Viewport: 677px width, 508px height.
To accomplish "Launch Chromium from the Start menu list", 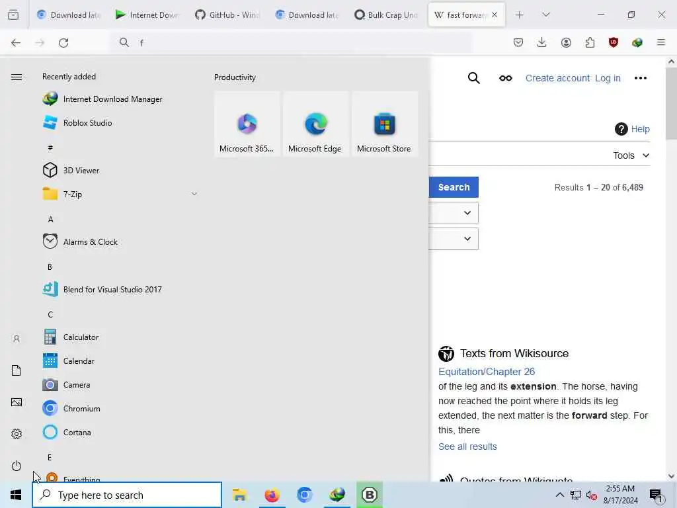I will coord(71,408).
